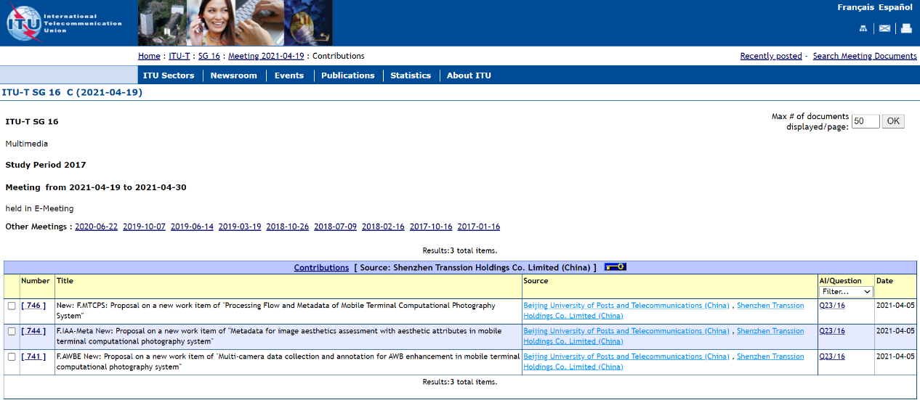Click the Source column header
920x400 pixels.
click(x=536, y=281)
